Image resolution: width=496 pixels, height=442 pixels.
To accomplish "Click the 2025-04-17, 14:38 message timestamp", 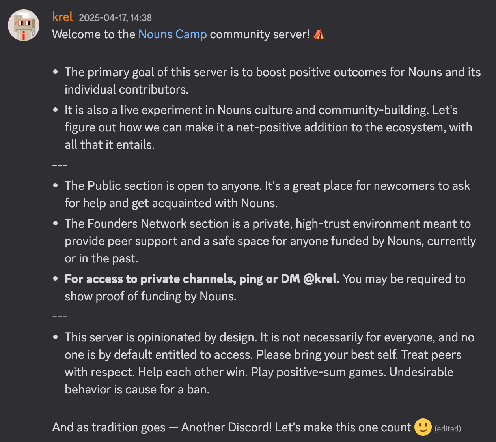I will pos(116,18).
